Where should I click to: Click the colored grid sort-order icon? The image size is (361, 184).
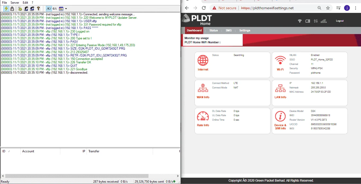point(61,8)
